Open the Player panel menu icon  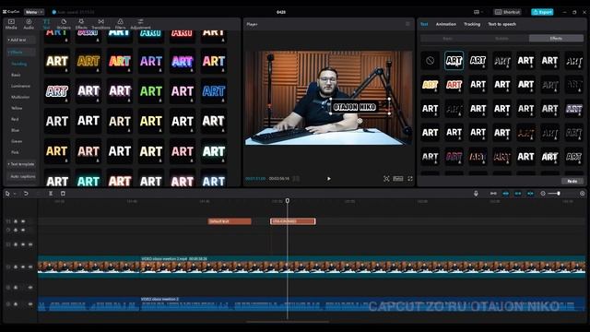tap(407, 24)
